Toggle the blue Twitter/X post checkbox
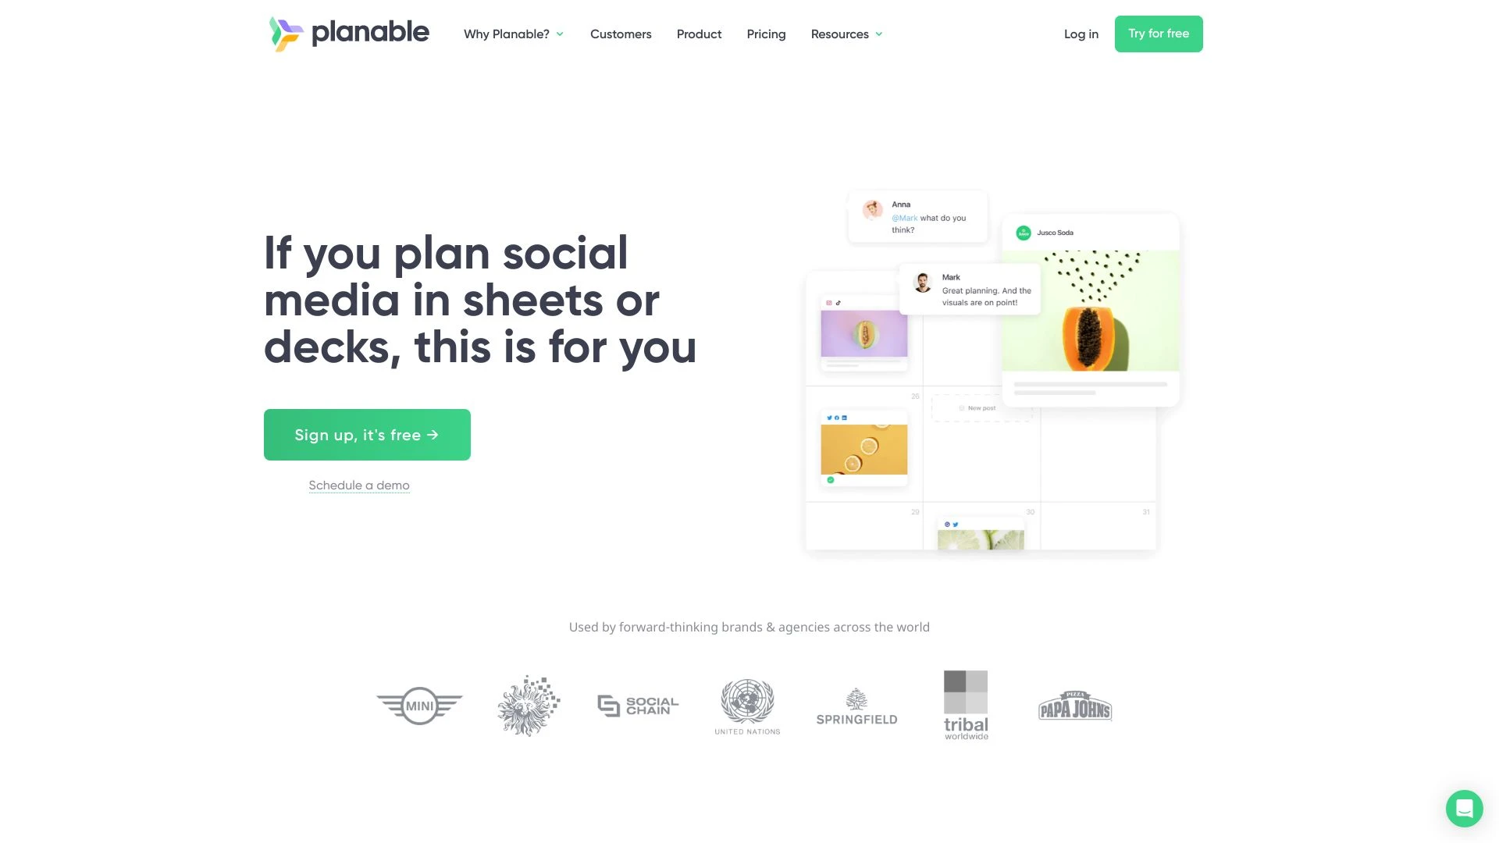The width and height of the screenshot is (1499, 843). click(830, 418)
